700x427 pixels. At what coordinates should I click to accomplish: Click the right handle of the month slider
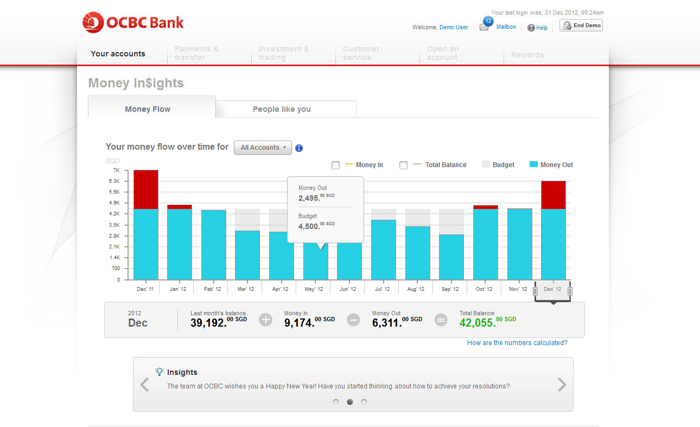(570, 291)
